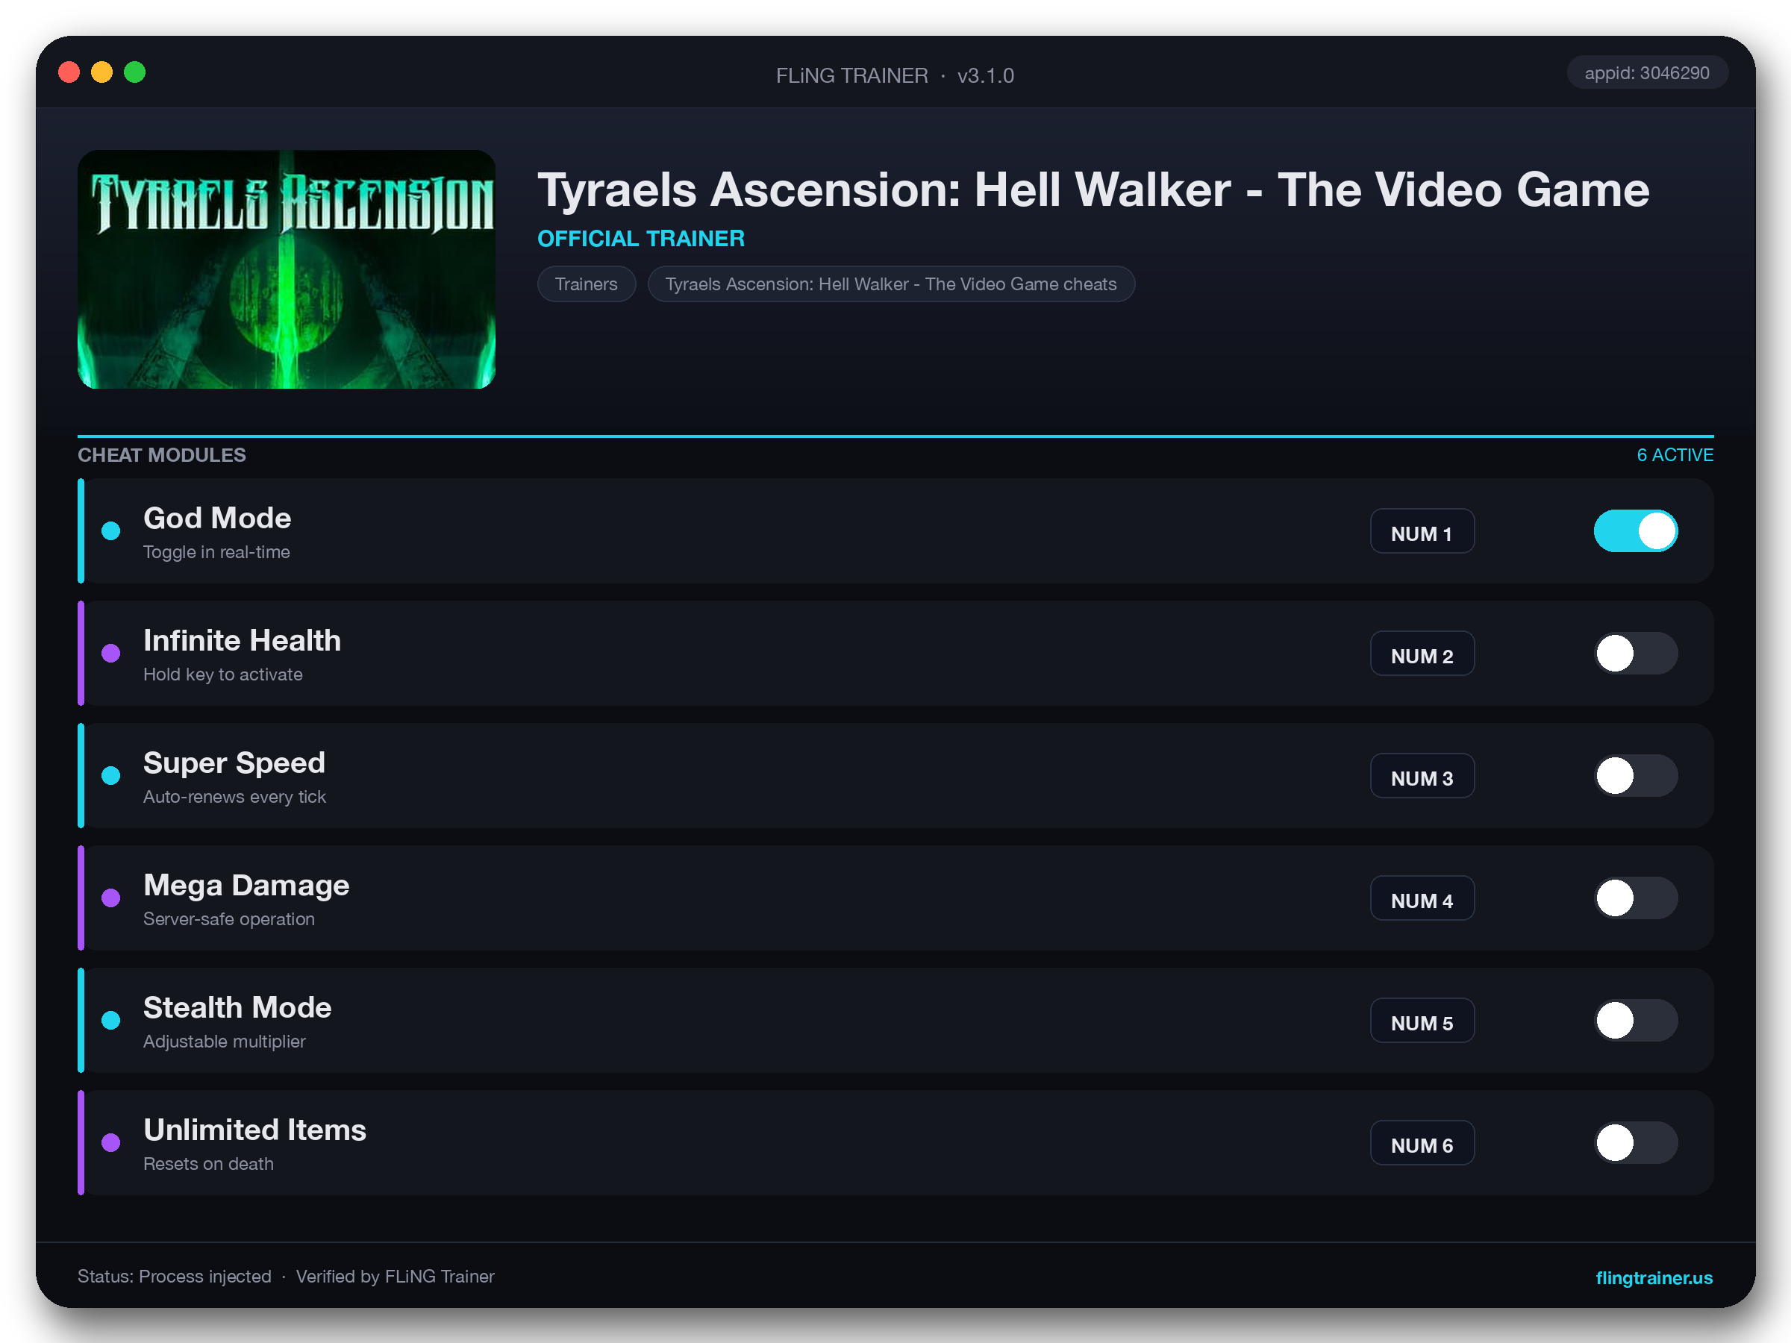Click 'Toggle in real-time' description
The image size is (1791, 1343).
216,552
